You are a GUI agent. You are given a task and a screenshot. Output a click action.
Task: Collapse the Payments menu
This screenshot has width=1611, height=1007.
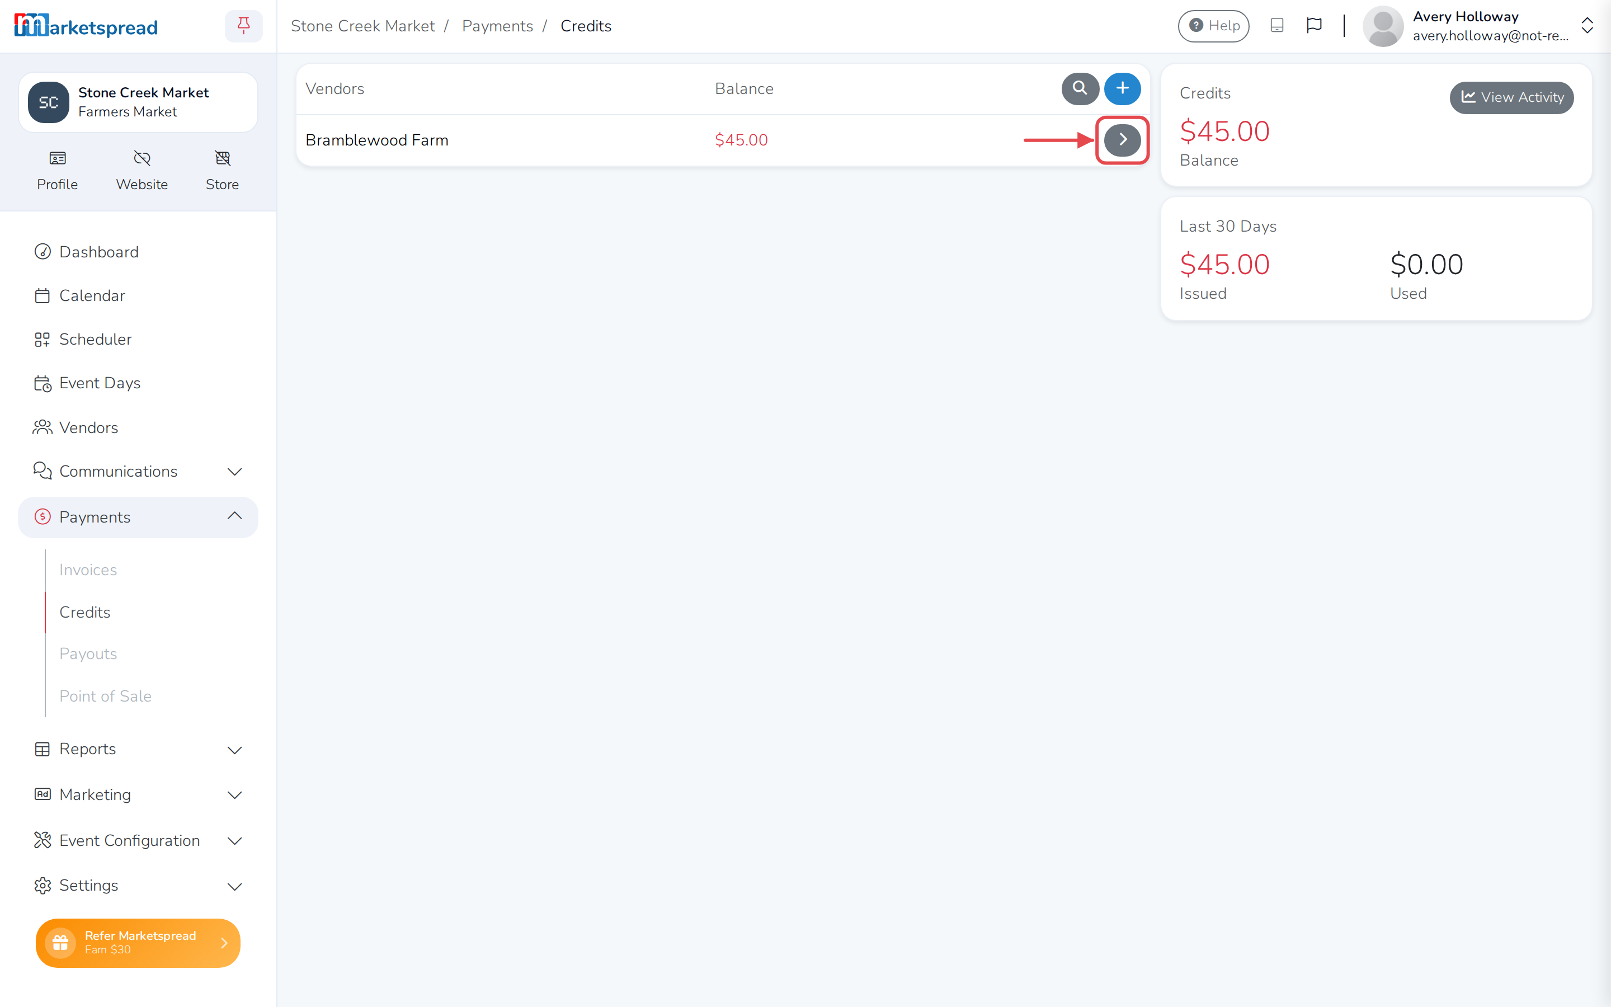pos(138,517)
